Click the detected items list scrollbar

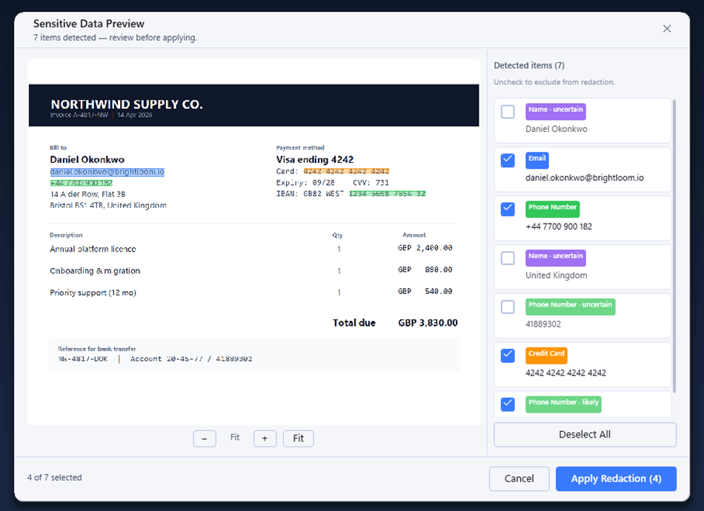(674, 246)
